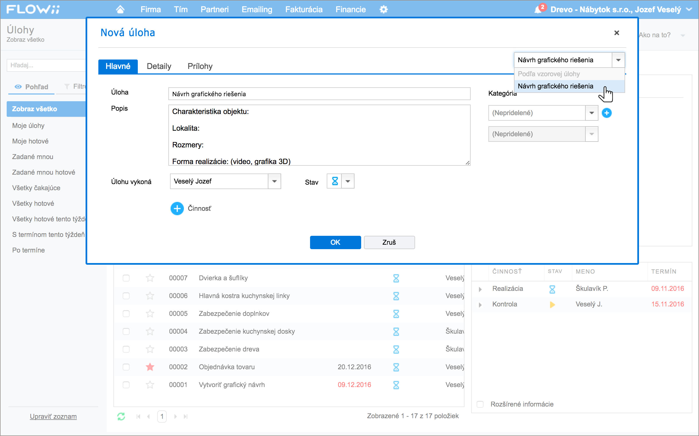699x436 pixels.
Task: Open the Partneri menu
Action: point(214,9)
